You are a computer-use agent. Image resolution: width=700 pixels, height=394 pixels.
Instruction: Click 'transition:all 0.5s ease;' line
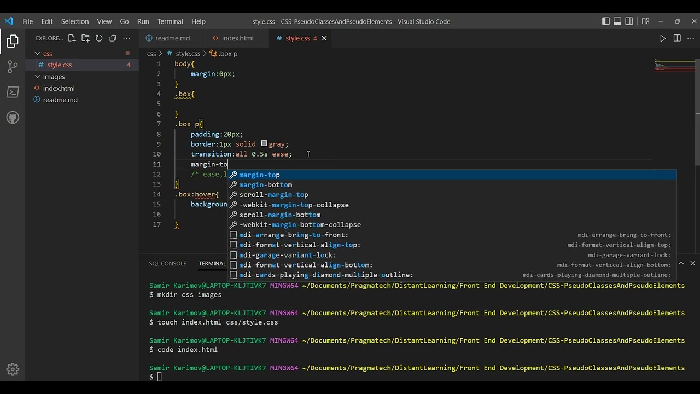pos(241,154)
